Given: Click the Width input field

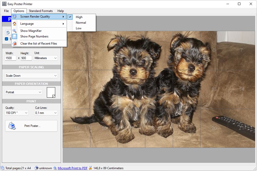Looking at the screenshot, I should [10, 58].
